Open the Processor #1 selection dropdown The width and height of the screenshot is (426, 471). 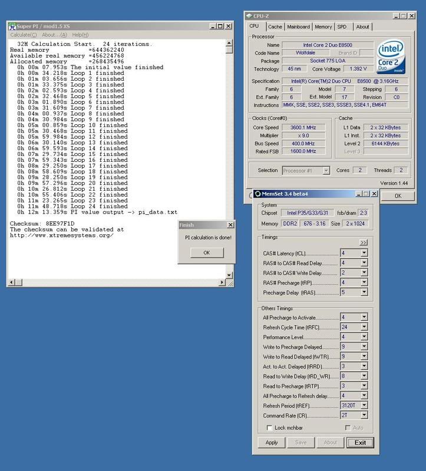pos(326,171)
